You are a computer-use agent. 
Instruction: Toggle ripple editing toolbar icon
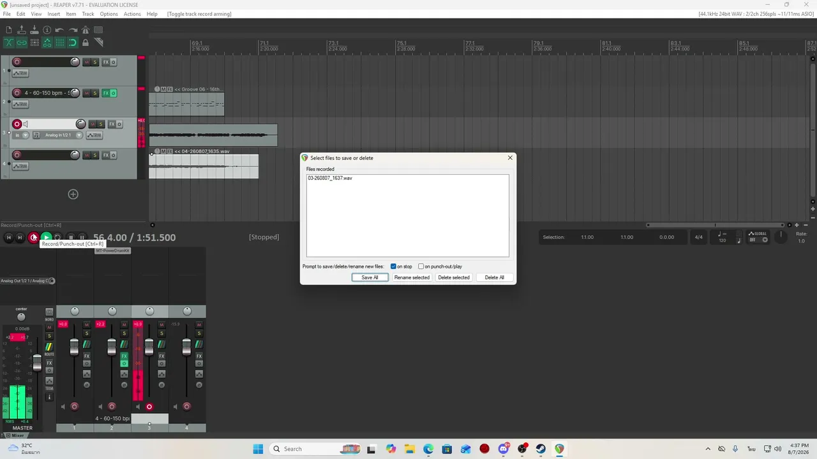[34, 43]
